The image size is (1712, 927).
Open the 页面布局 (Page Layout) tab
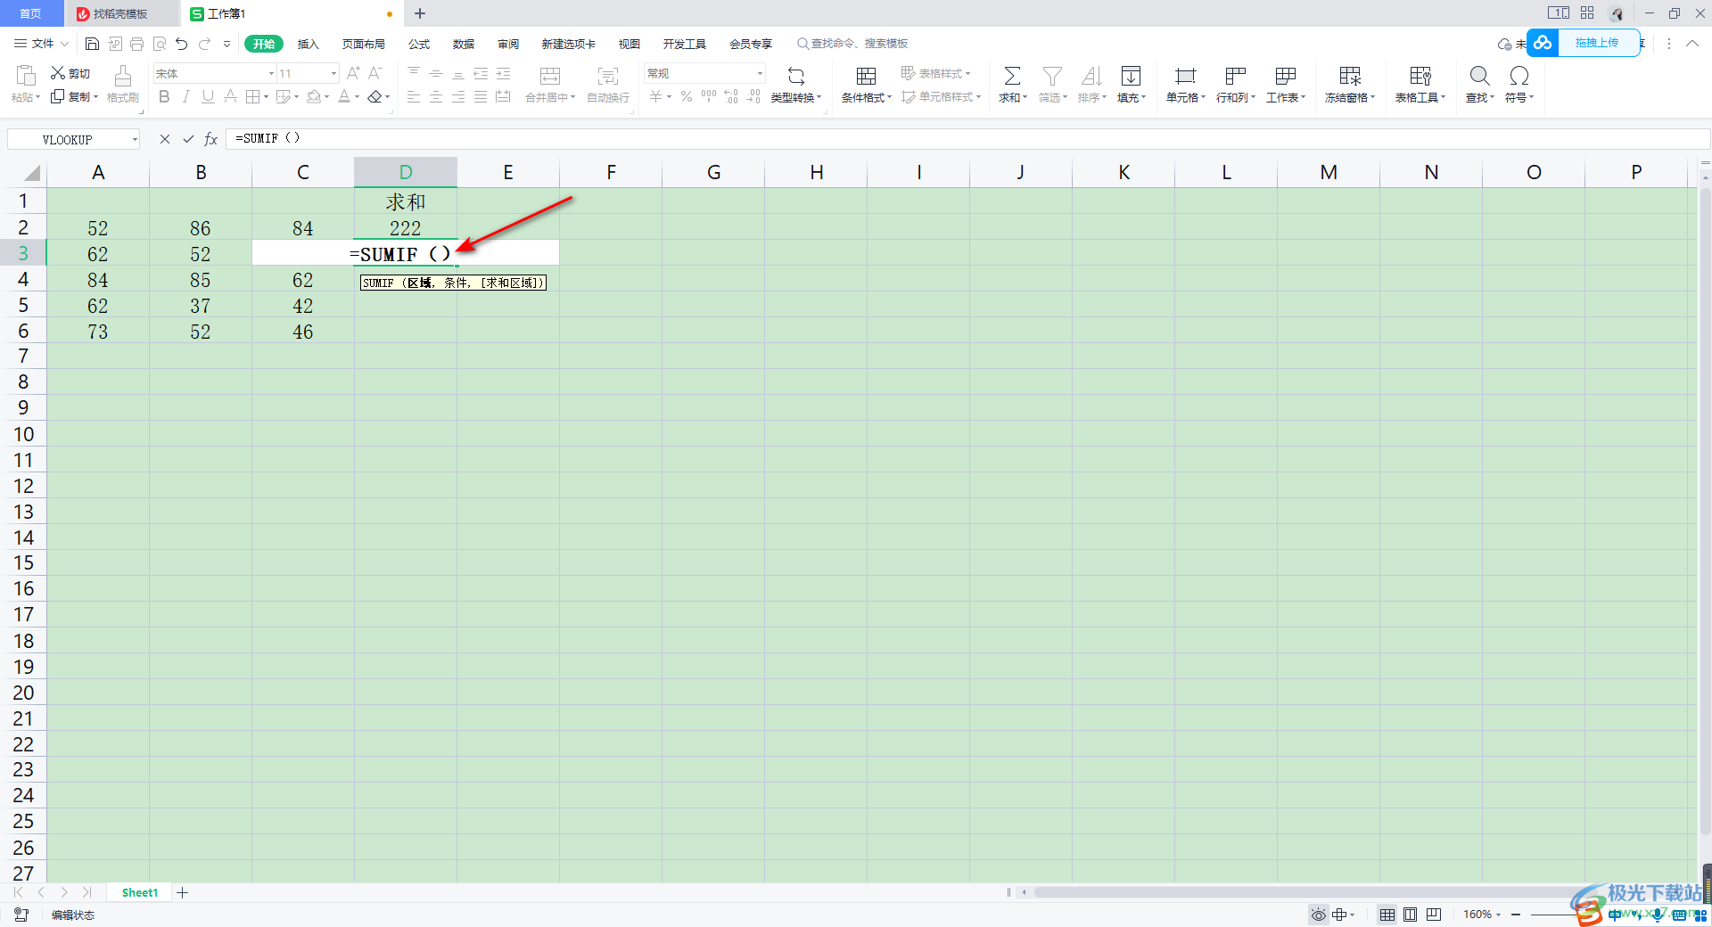click(x=364, y=44)
